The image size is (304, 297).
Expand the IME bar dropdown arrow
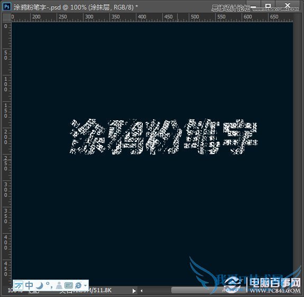click(x=85, y=285)
